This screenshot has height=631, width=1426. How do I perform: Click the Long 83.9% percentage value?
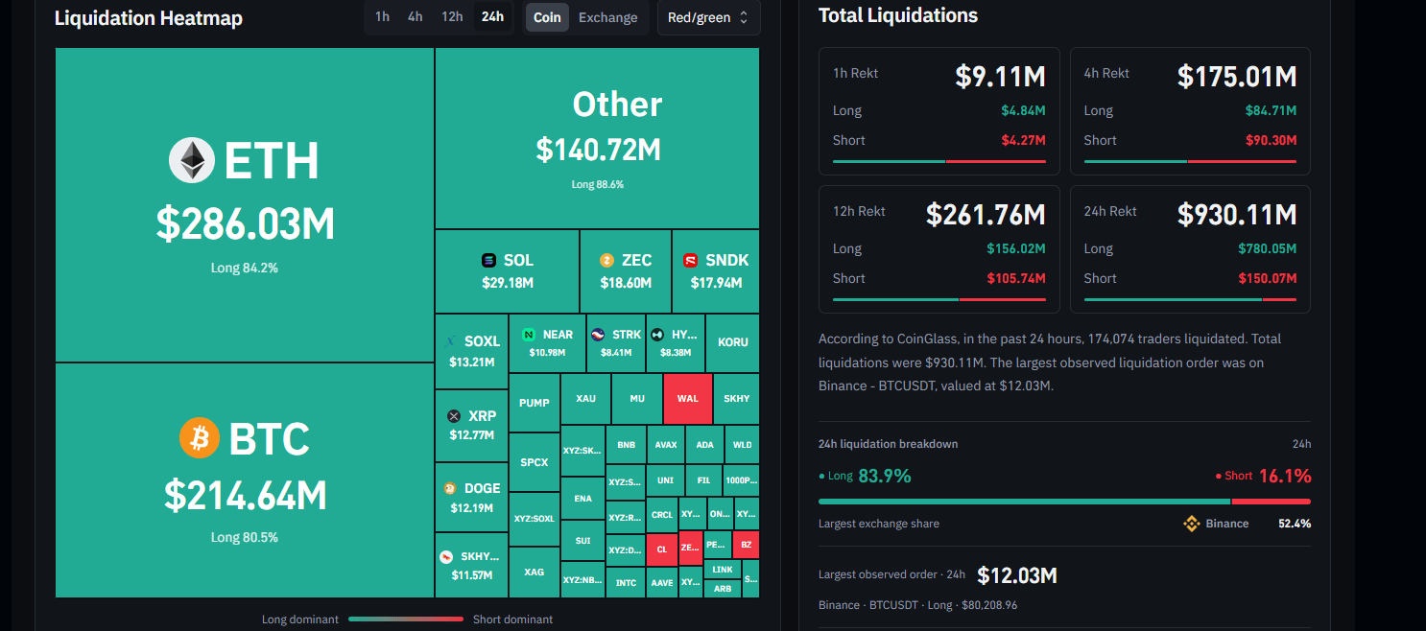pos(885,476)
